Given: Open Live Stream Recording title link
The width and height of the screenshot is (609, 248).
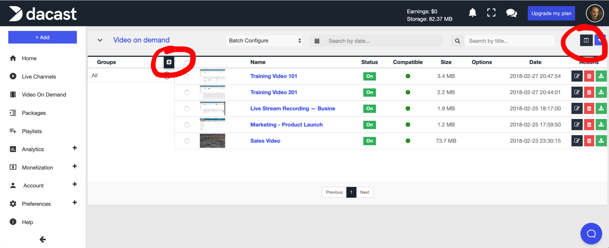Looking at the screenshot, I should point(293,108).
